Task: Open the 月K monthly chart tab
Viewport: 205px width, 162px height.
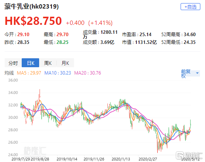Action: pos(65,63)
